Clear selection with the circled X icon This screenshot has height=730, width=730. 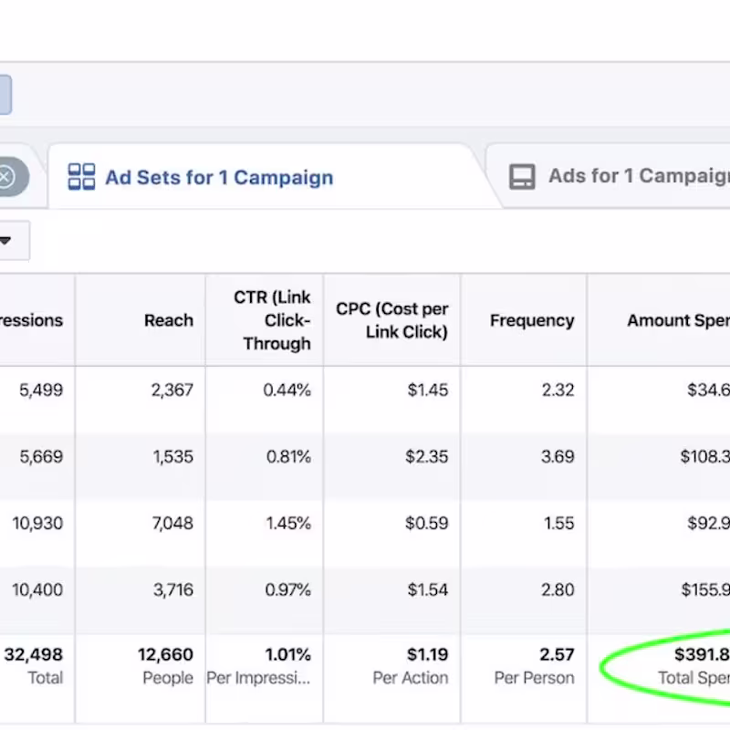5,177
